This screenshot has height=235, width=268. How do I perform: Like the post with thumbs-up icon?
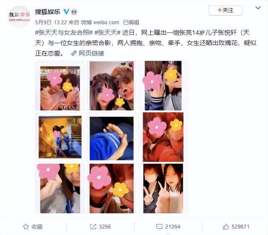point(226,227)
